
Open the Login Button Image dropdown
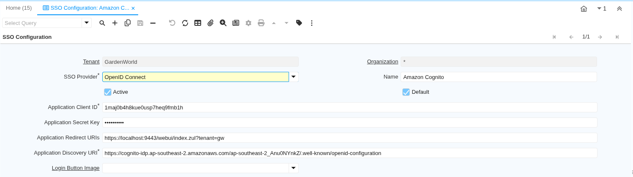[294, 168]
